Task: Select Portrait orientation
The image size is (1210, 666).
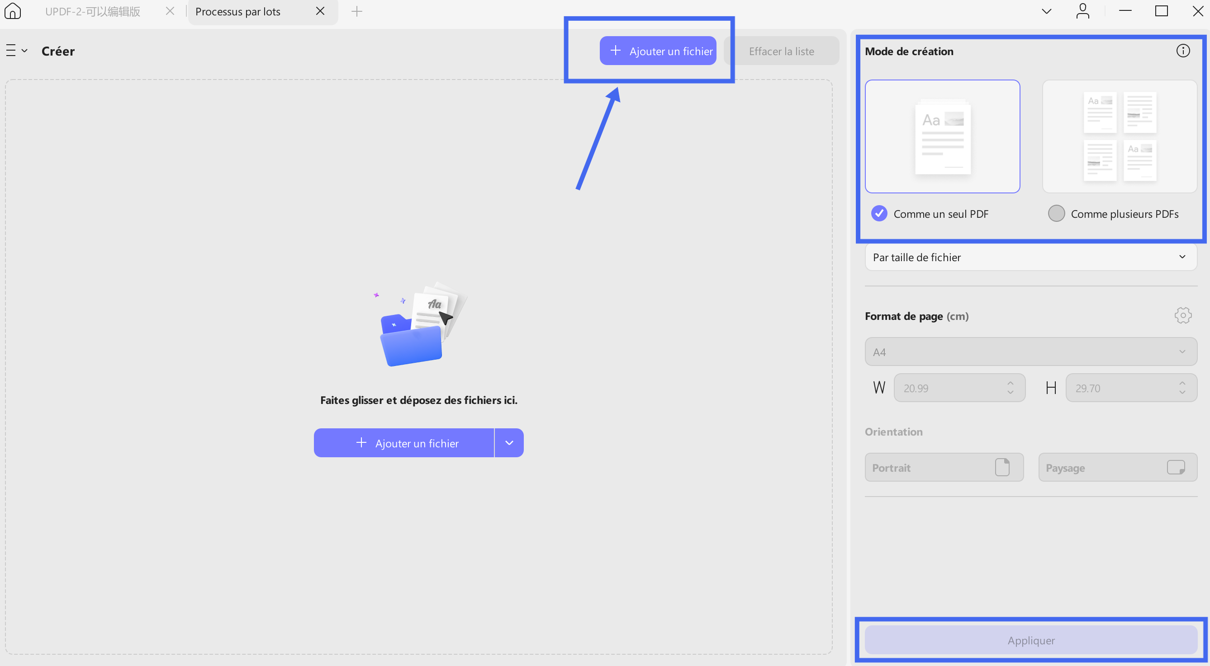Action: coord(944,467)
